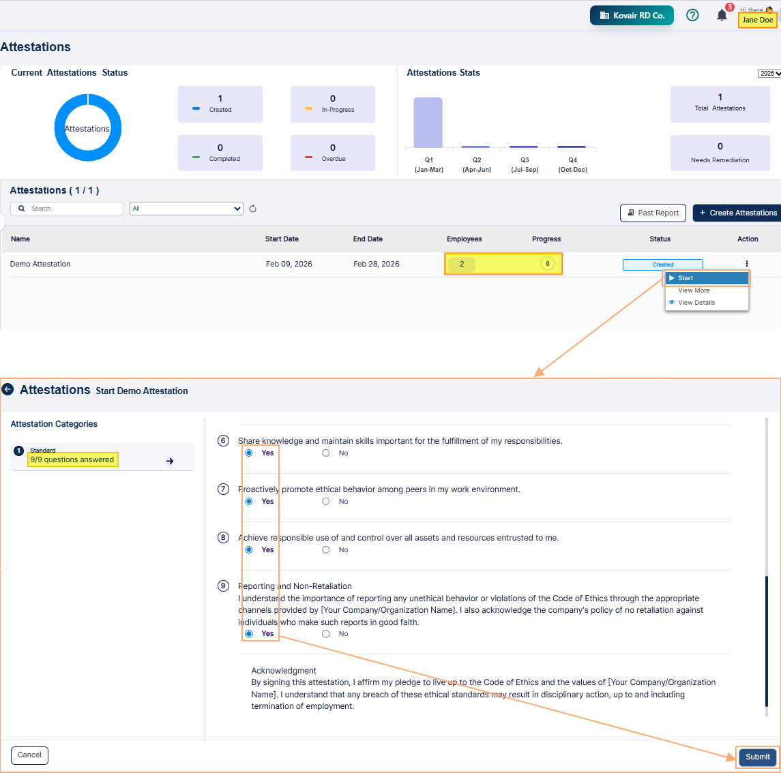Open the Jane Doe user menu

[x=757, y=20]
